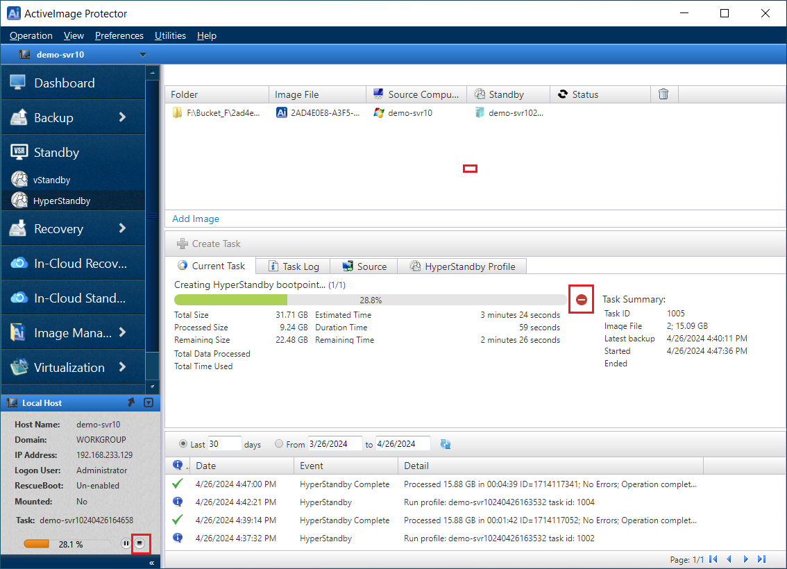Open the Backup section icon
Viewport: 787px width, 569px height.
point(19,117)
